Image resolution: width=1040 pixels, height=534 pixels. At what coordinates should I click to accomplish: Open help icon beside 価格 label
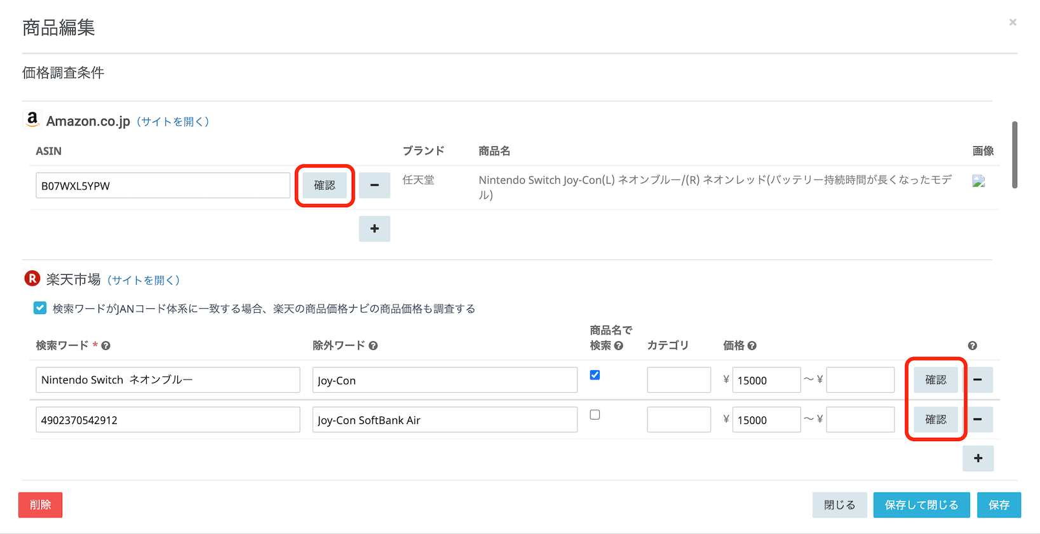click(x=752, y=346)
